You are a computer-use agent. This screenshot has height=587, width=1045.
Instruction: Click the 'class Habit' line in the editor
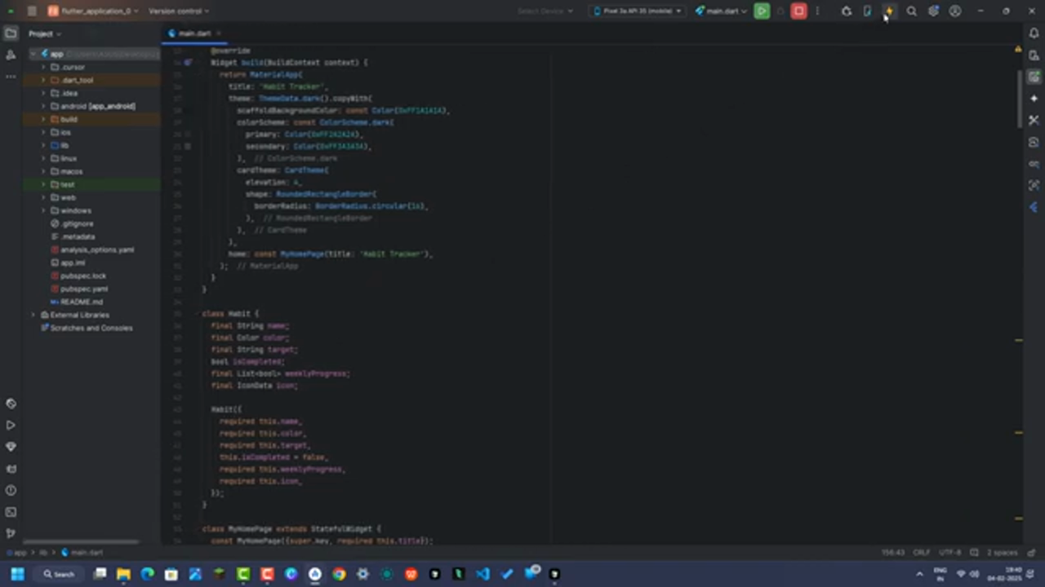230,313
